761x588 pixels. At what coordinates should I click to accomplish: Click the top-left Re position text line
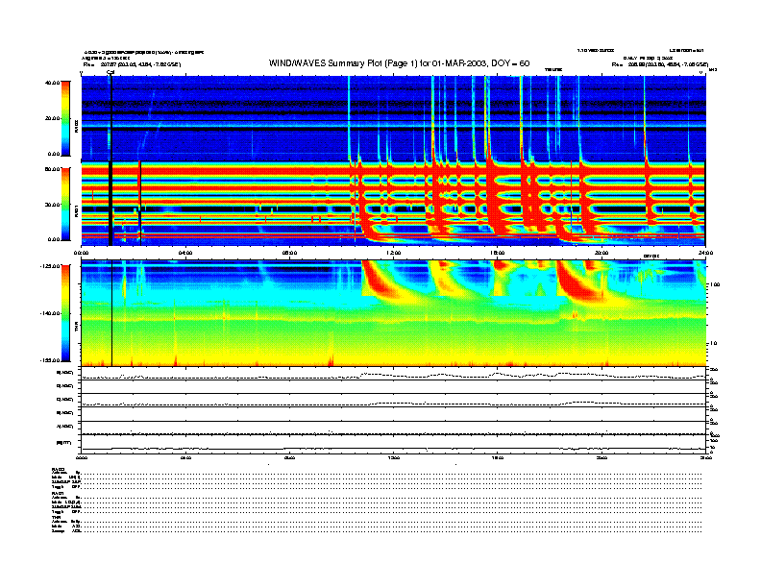[x=132, y=64]
